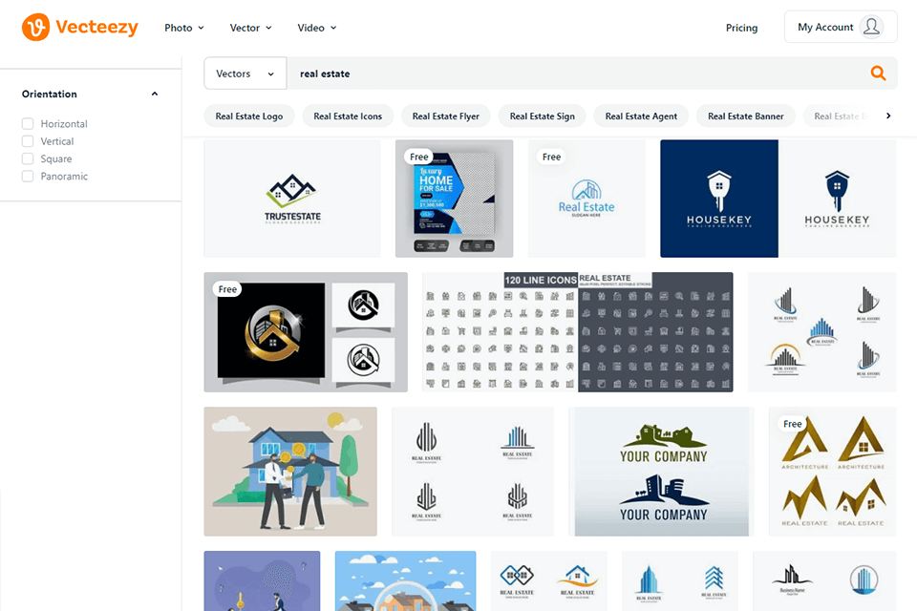Select the Real Estate Banner chip
The height and width of the screenshot is (611, 917).
coord(746,116)
